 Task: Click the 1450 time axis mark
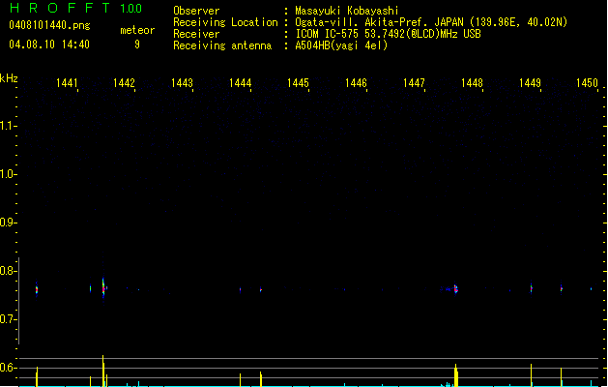[587, 83]
